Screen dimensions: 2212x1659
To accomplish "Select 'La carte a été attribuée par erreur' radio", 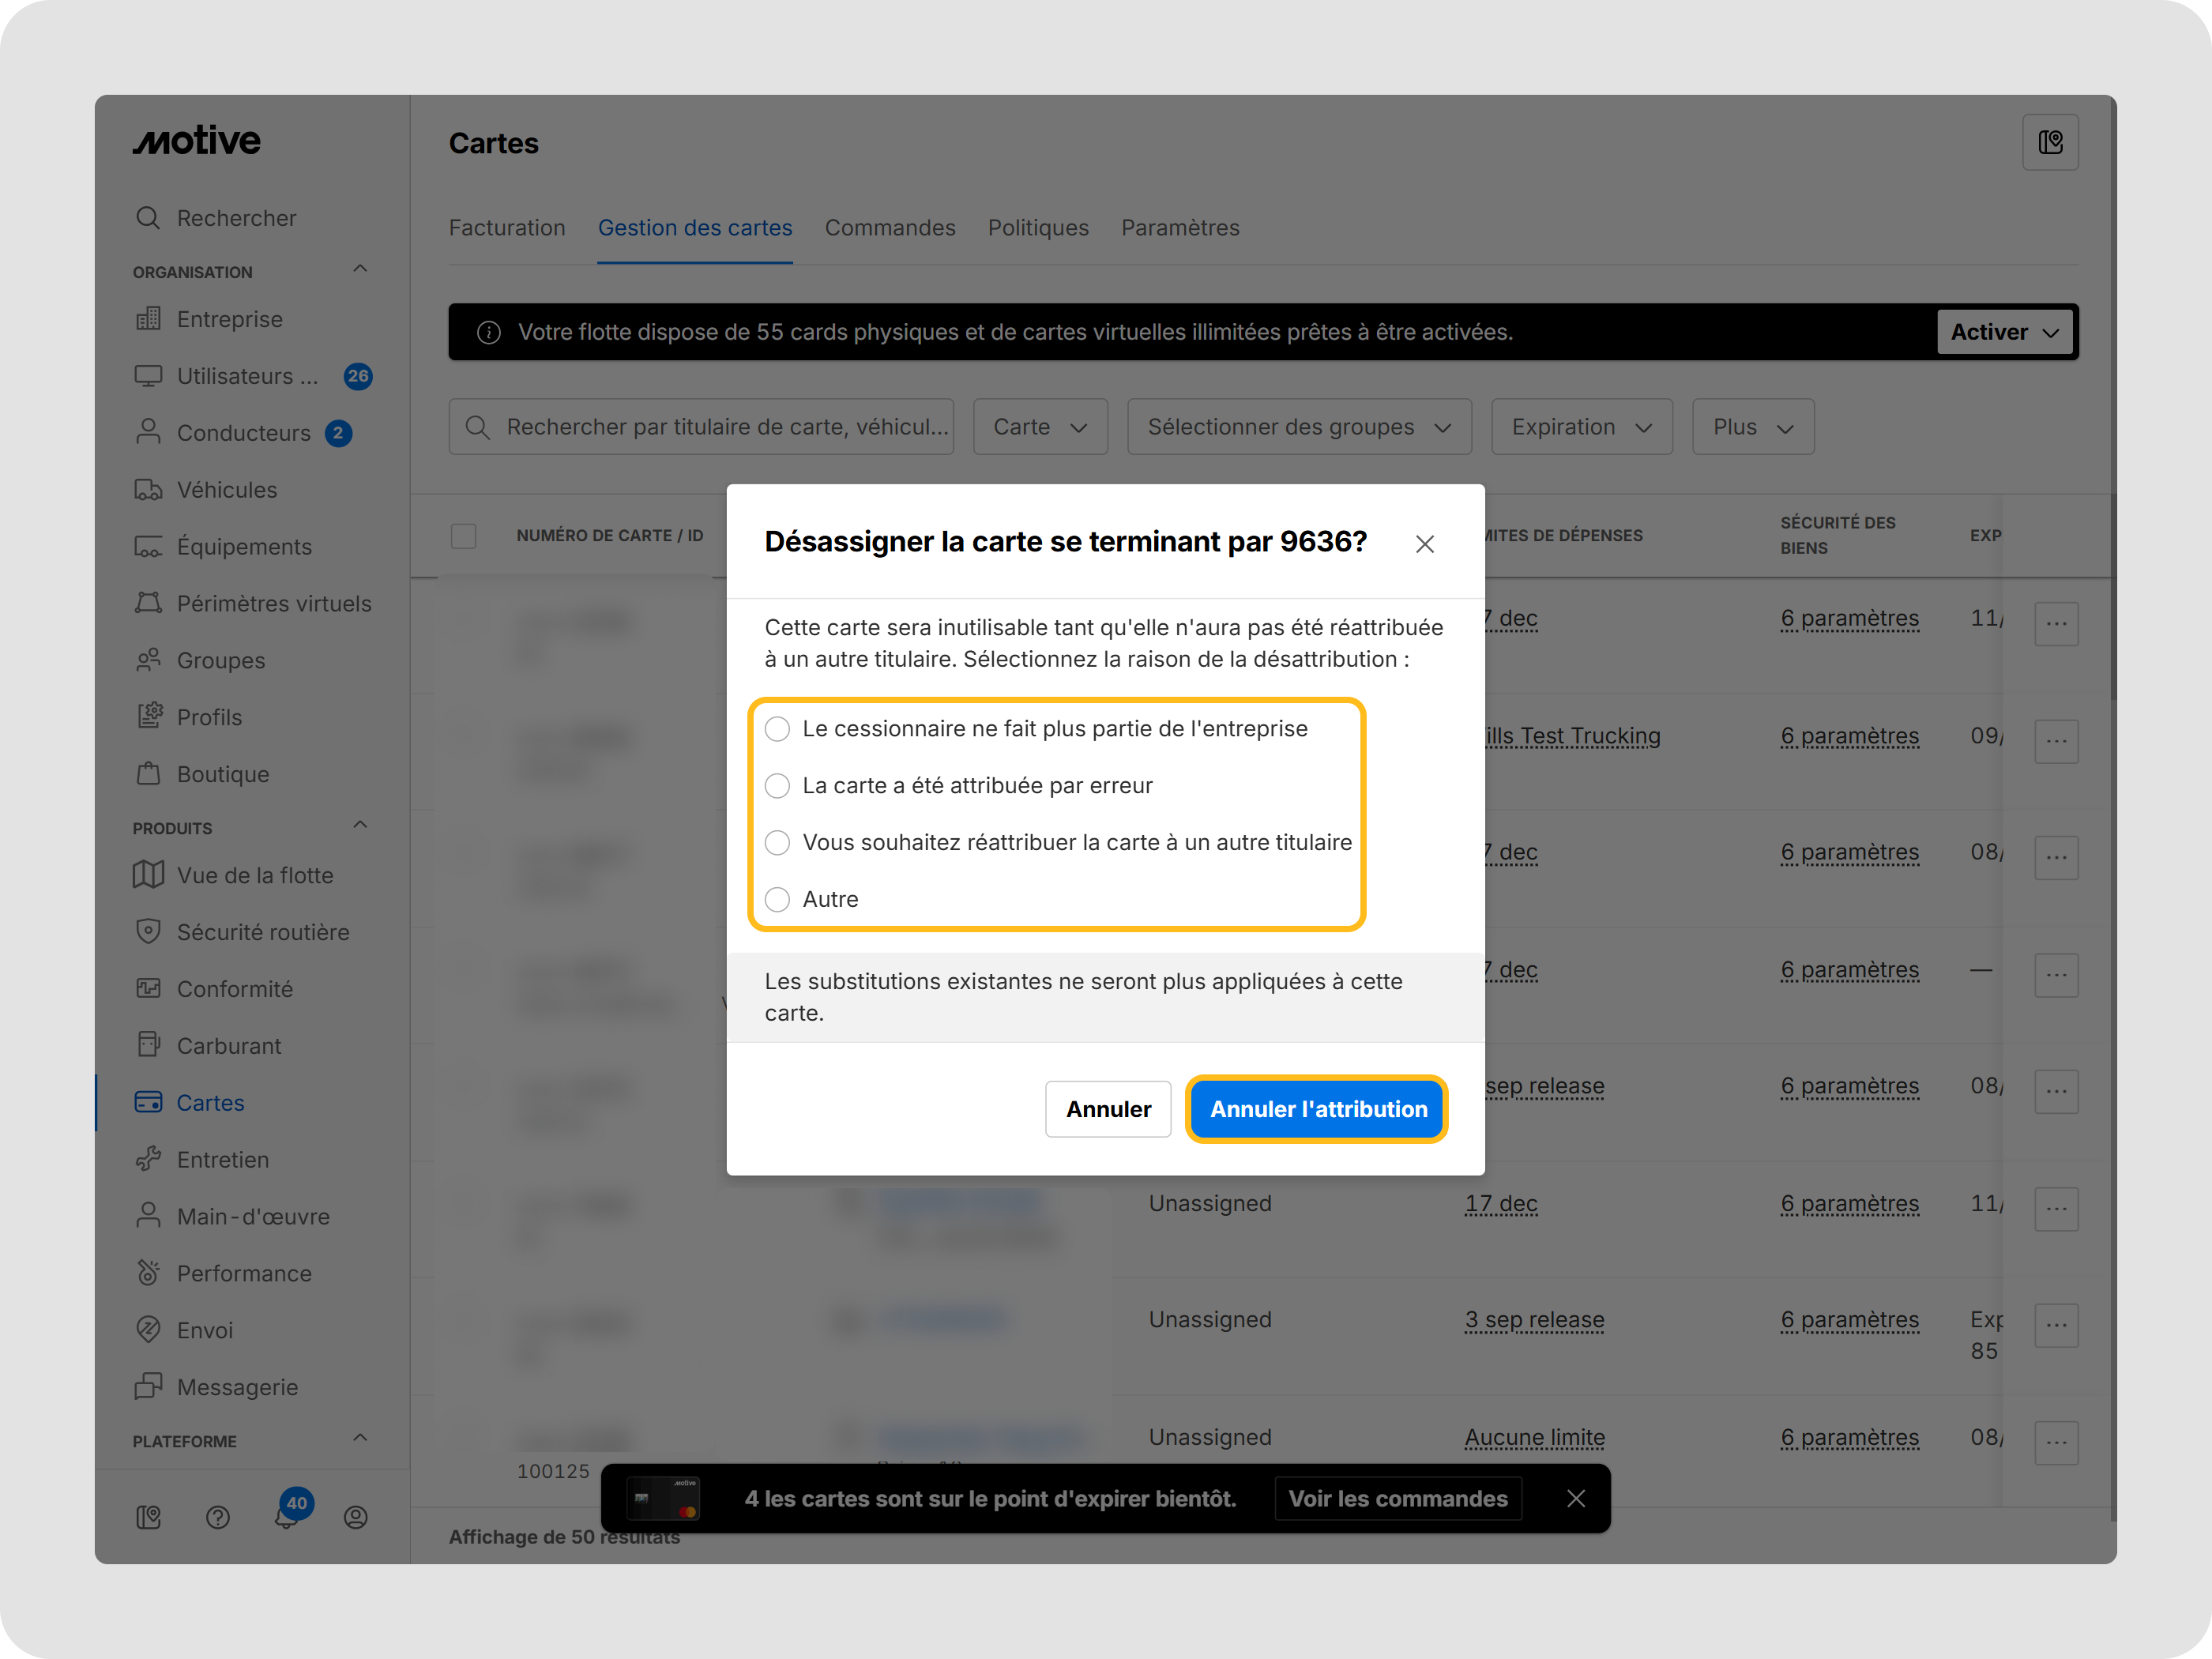I will pyautogui.click(x=777, y=786).
